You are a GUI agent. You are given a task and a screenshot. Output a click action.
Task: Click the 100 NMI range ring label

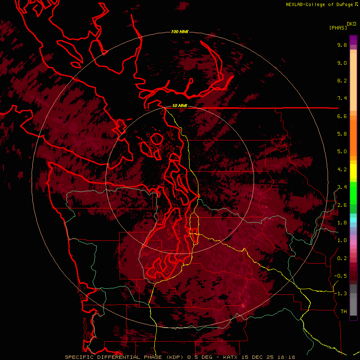click(x=180, y=32)
